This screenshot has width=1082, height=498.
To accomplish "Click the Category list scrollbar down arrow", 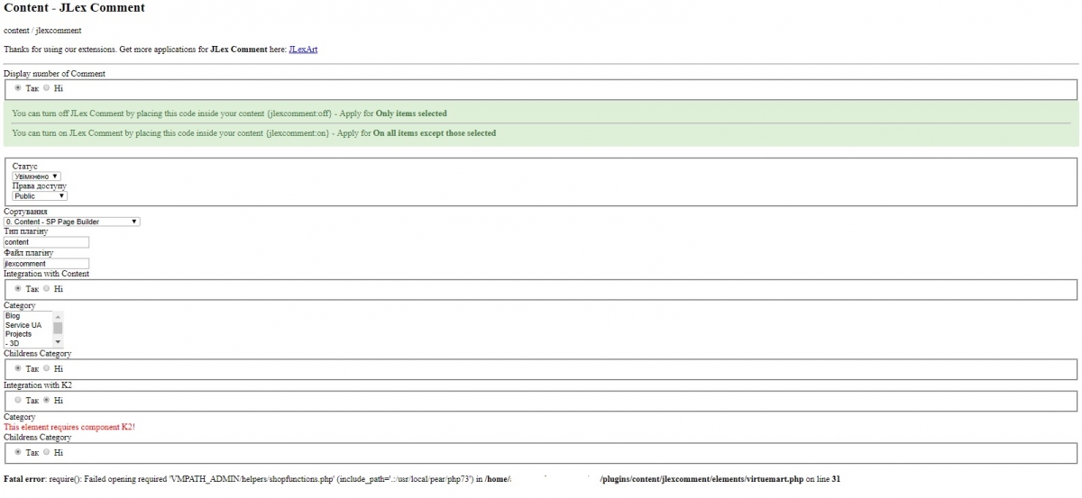I will [59, 343].
